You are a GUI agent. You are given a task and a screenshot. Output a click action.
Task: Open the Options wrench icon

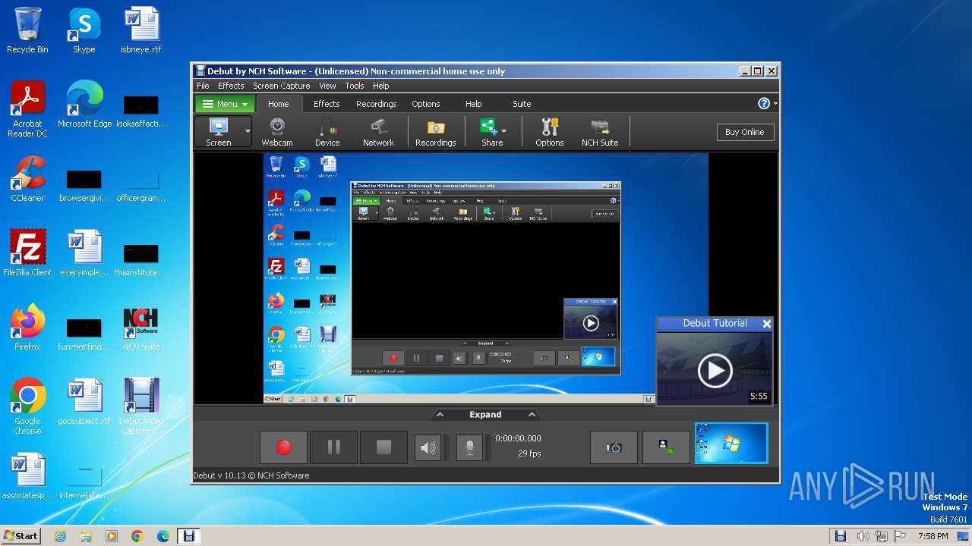point(549,131)
